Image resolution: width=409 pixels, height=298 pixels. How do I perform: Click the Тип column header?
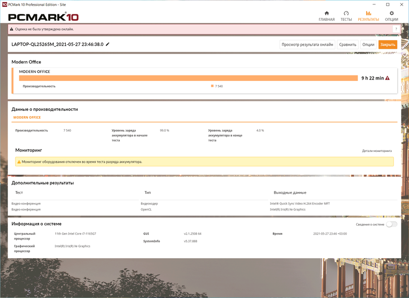pos(147,193)
